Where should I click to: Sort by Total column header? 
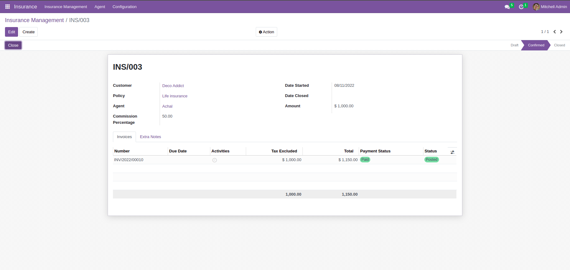(x=331, y=151)
